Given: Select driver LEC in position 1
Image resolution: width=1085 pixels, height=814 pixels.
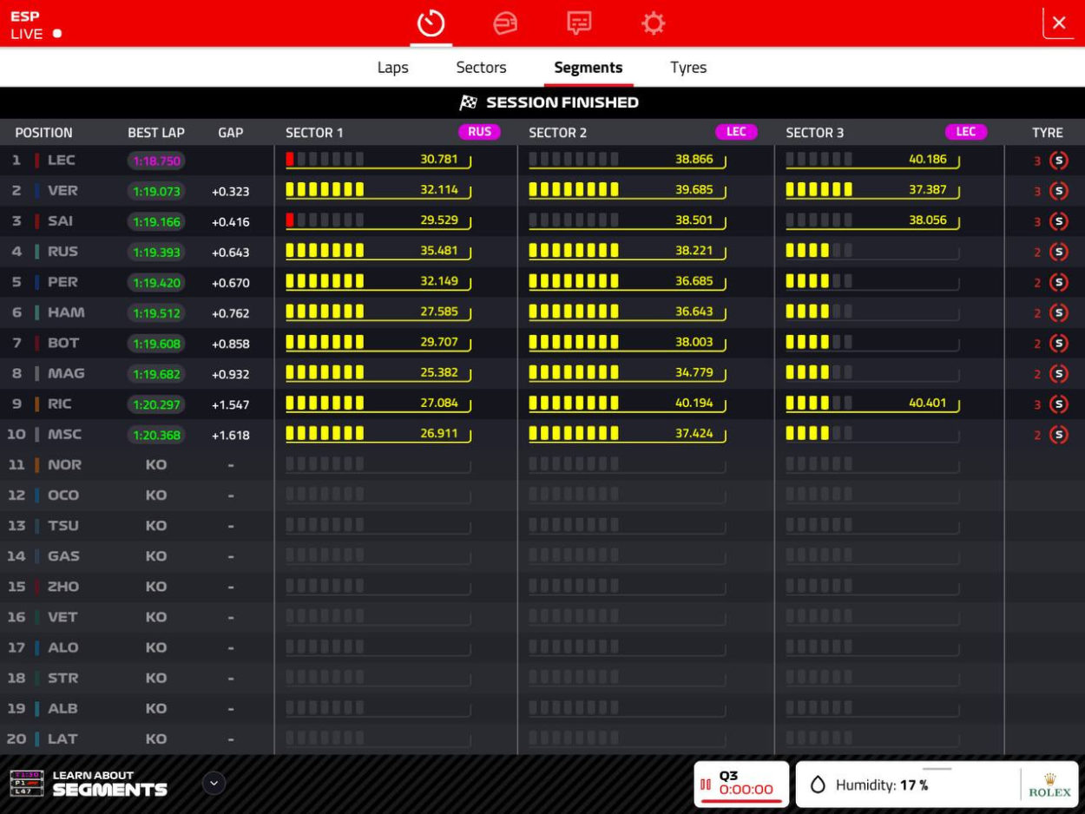Looking at the screenshot, I should [62, 160].
